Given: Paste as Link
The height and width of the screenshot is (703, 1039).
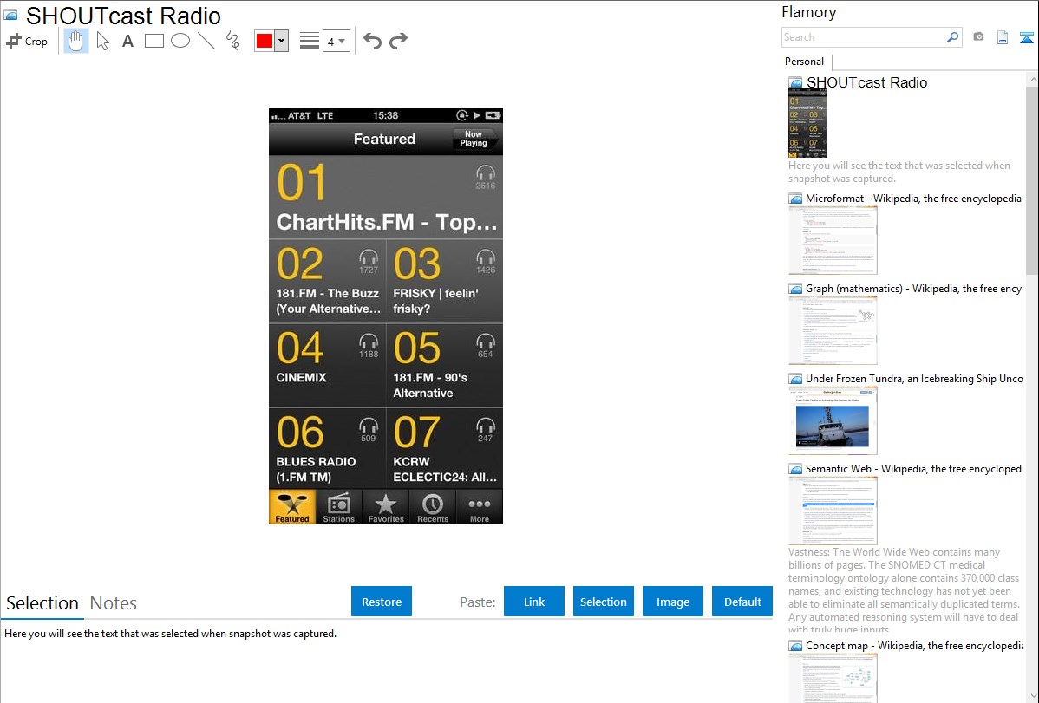Looking at the screenshot, I should pos(534,602).
